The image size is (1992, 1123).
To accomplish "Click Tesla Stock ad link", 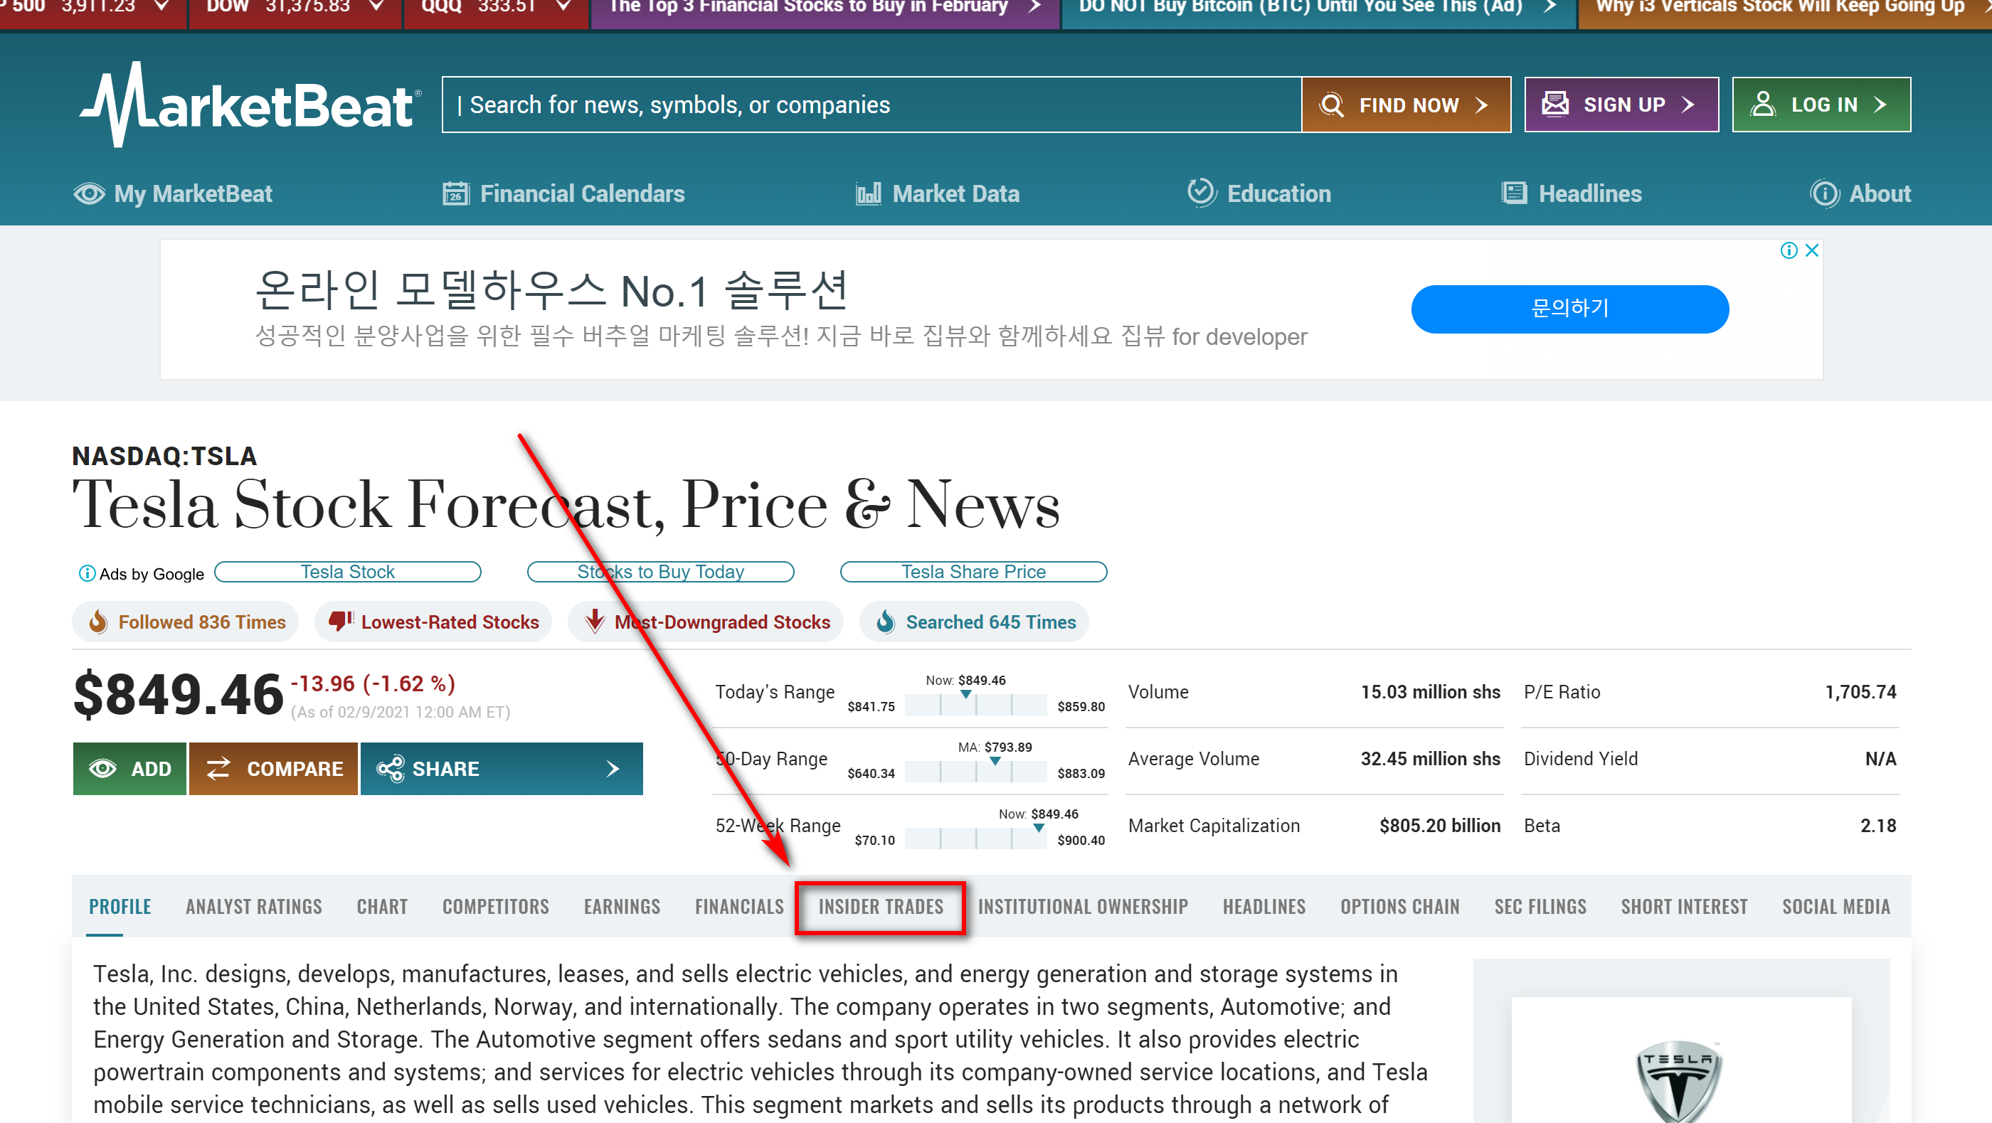I will click(x=347, y=572).
